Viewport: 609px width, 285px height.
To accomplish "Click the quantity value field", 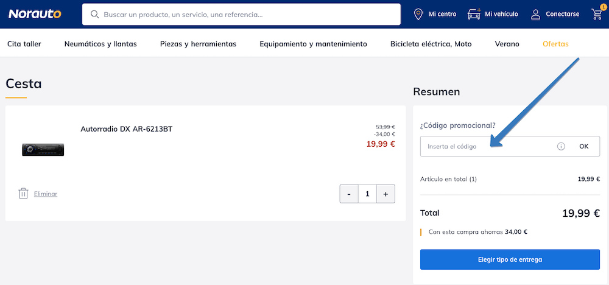I will pos(367,194).
